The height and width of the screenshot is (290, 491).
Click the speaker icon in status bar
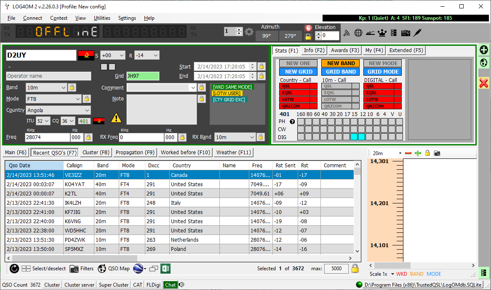[x=181, y=285]
